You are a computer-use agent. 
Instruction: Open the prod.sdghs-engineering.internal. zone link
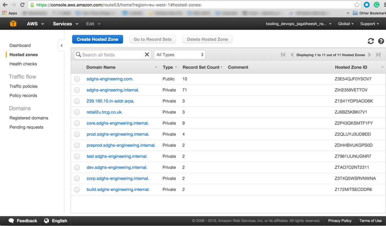pyautogui.click(x=118, y=134)
